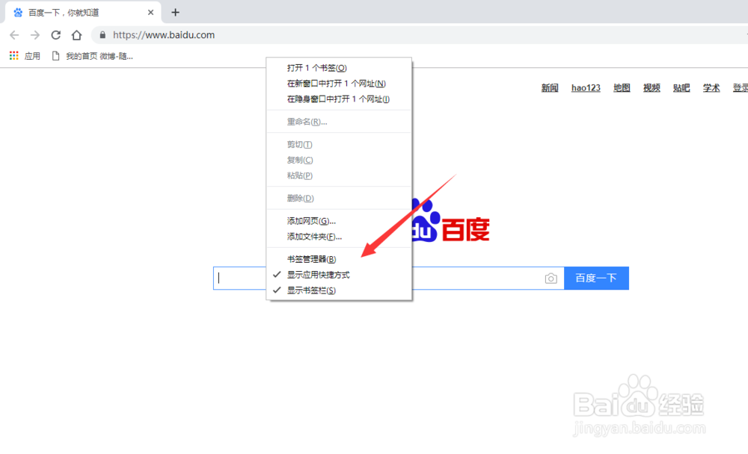Click the browser forward arrow
This screenshot has height=454, width=748.
pos(35,35)
